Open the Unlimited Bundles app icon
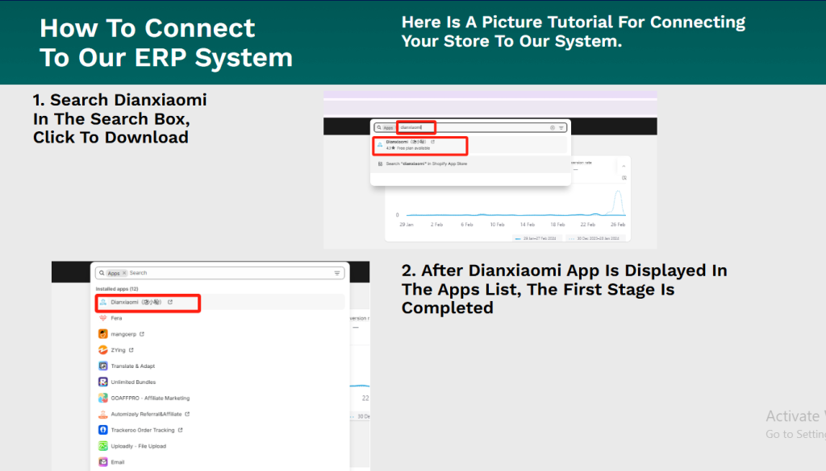The height and width of the screenshot is (471, 826). 102,382
